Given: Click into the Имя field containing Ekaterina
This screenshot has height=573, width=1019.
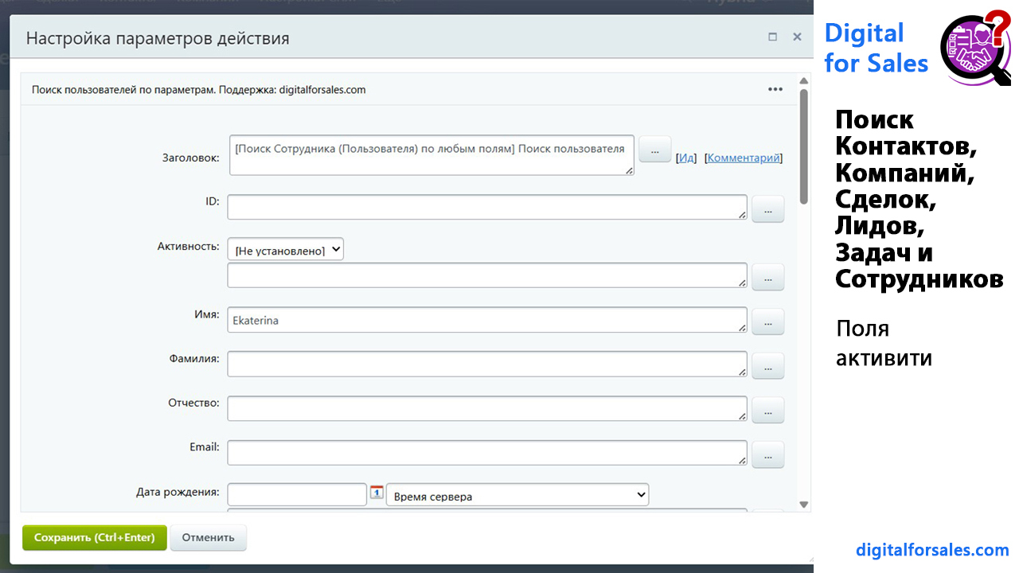Looking at the screenshot, I should pos(486,321).
